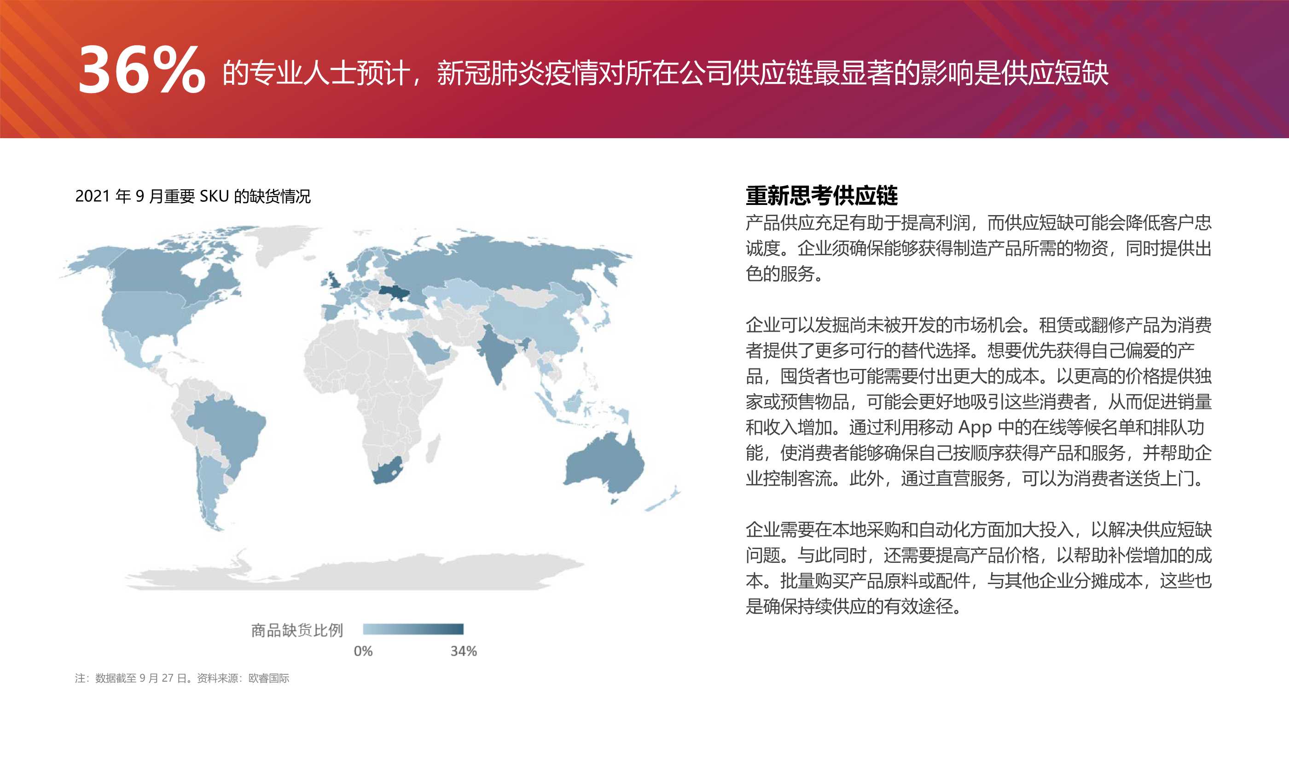Click the paragraph starting 企业需要在本地采购和自动化
Viewport: 1289px width, 783px height.
click(978, 568)
